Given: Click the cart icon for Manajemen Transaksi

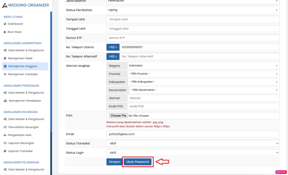Looking at the screenshot, I should [6, 74].
